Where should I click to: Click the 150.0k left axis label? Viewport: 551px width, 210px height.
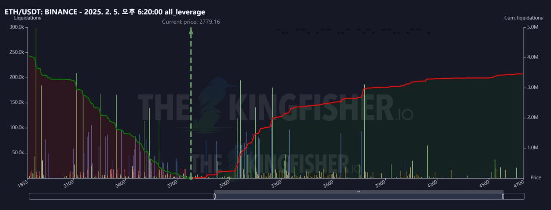(x=17, y=103)
